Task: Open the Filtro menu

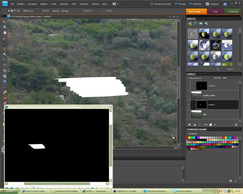Action: [74, 4]
